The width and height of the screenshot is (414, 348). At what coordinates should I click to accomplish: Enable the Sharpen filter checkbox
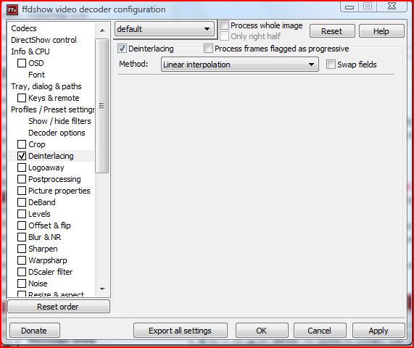tap(22, 249)
